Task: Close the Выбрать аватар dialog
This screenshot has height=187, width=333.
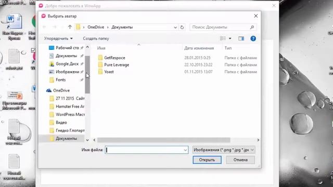Action: click(x=255, y=16)
